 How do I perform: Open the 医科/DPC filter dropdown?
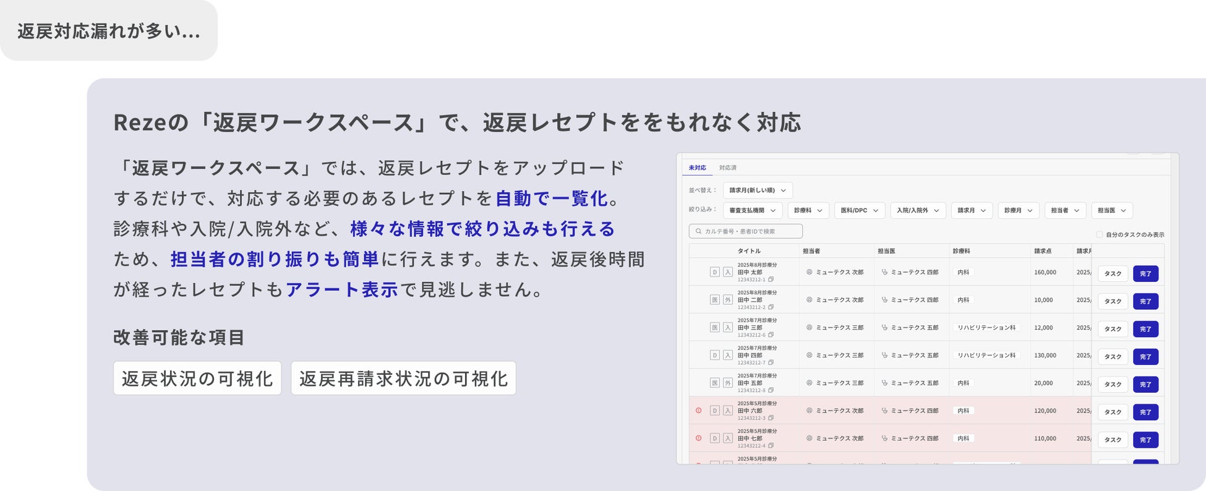pyautogui.click(x=860, y=210)
